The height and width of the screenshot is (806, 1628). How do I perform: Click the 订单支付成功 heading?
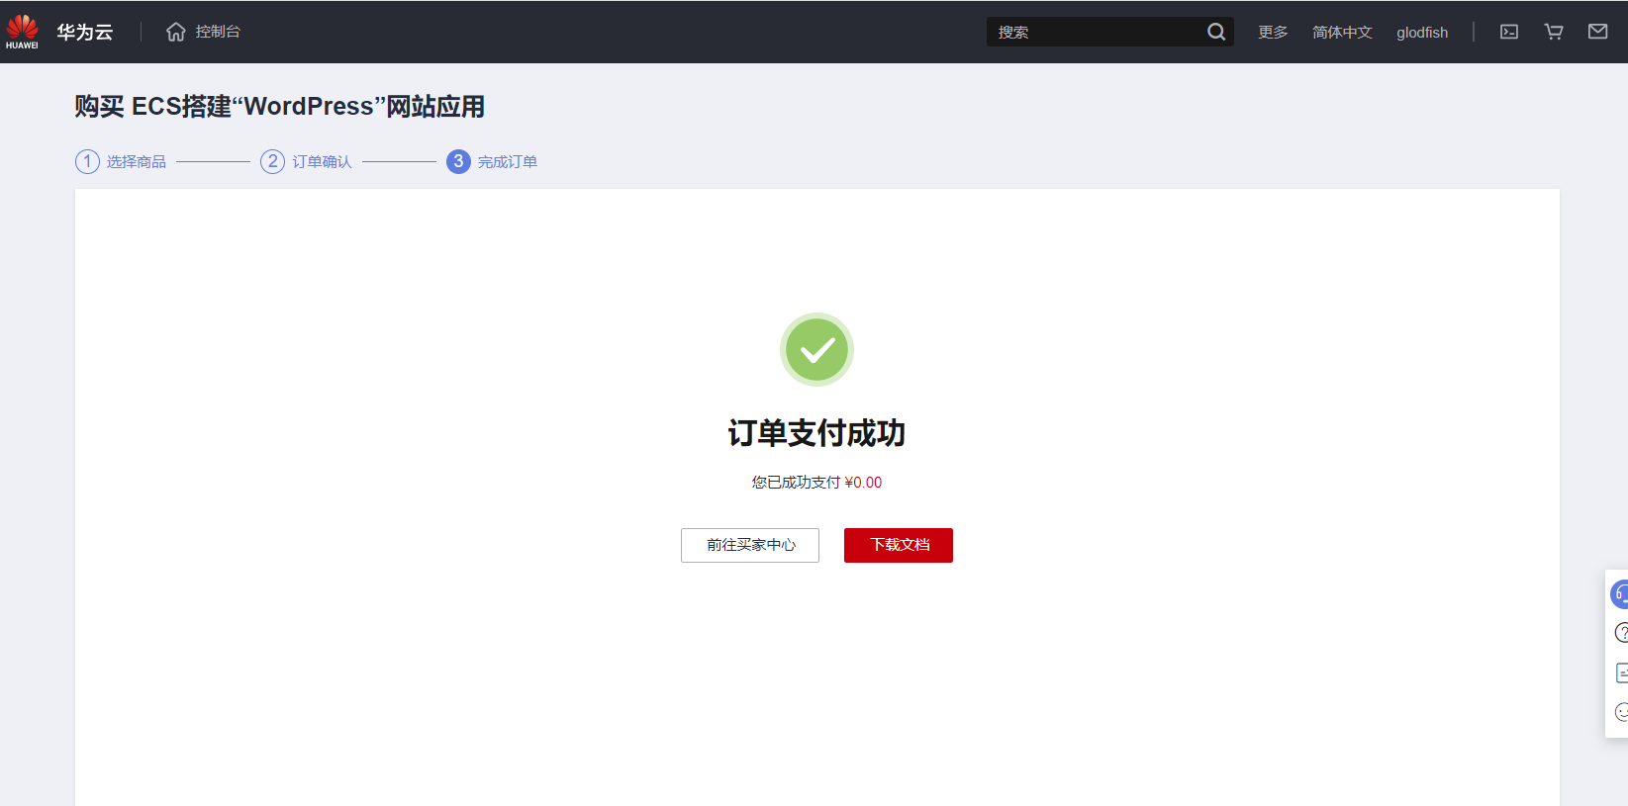click(816, 432)
